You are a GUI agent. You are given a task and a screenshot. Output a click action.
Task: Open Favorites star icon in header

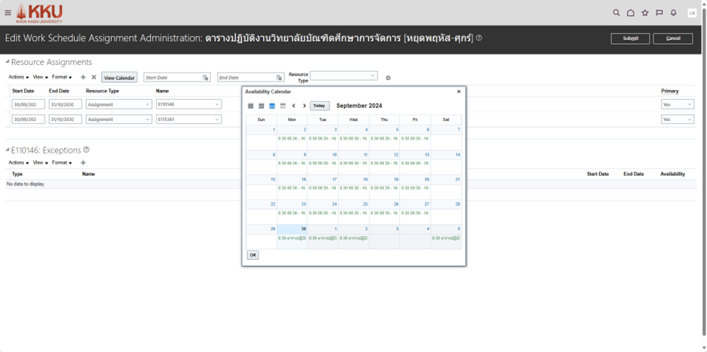click(x=645, y=13)
